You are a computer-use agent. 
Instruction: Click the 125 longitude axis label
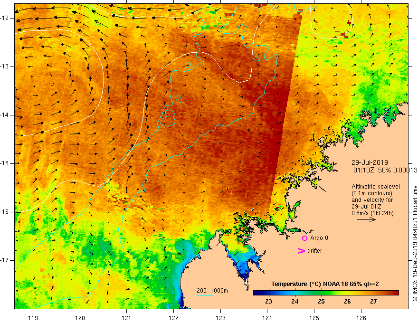tap(314, 318)
